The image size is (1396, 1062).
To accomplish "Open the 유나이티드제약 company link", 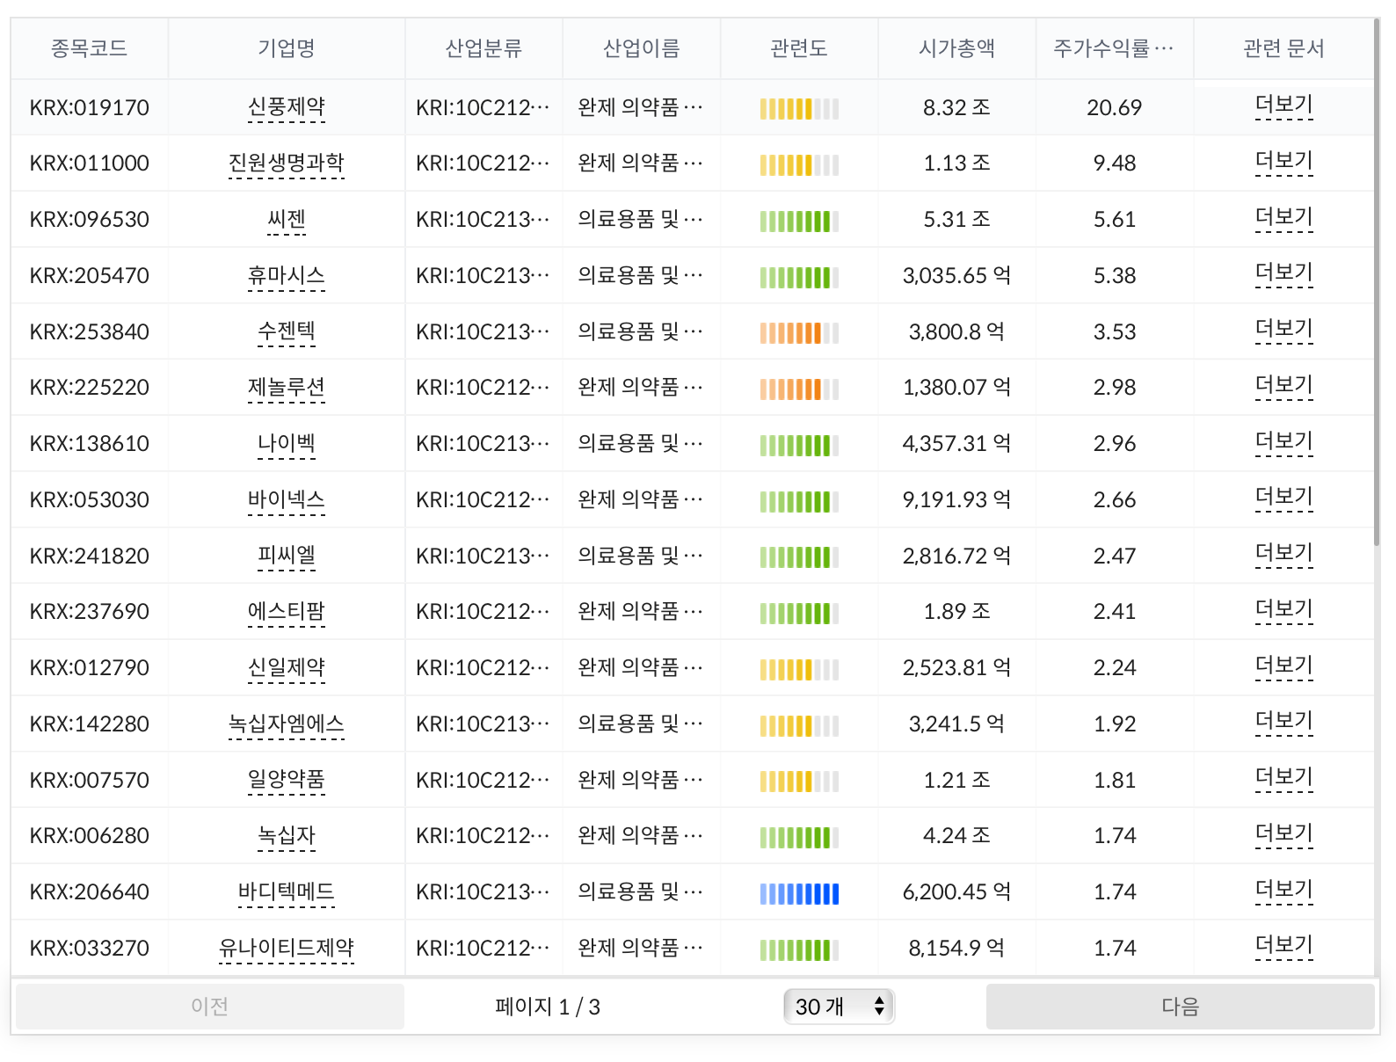I will [287, 949].
